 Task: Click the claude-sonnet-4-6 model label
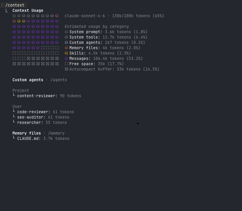tap(85, 16)
